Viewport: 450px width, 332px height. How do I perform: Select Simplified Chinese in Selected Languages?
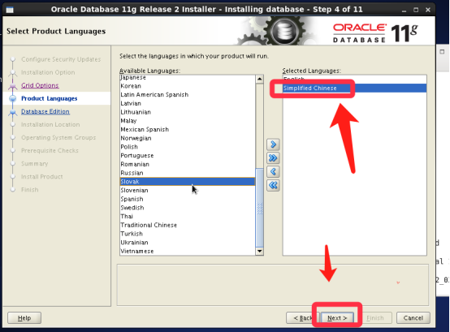(x=354, y=88)
